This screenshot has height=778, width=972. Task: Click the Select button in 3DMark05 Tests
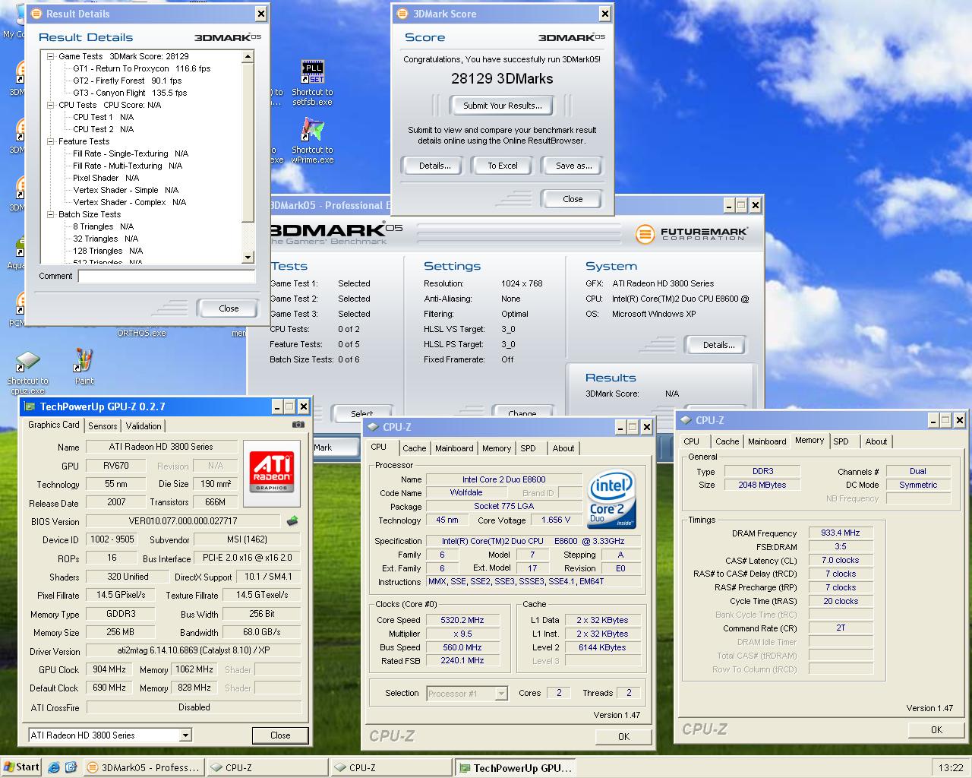click(362, 413)
